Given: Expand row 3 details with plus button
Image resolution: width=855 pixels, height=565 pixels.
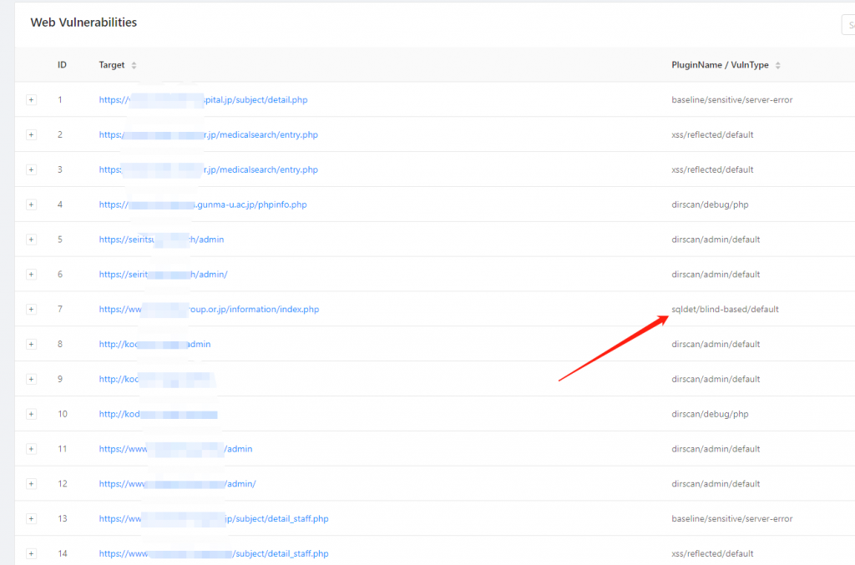Looking at the screenshot, I should point(31,169).
